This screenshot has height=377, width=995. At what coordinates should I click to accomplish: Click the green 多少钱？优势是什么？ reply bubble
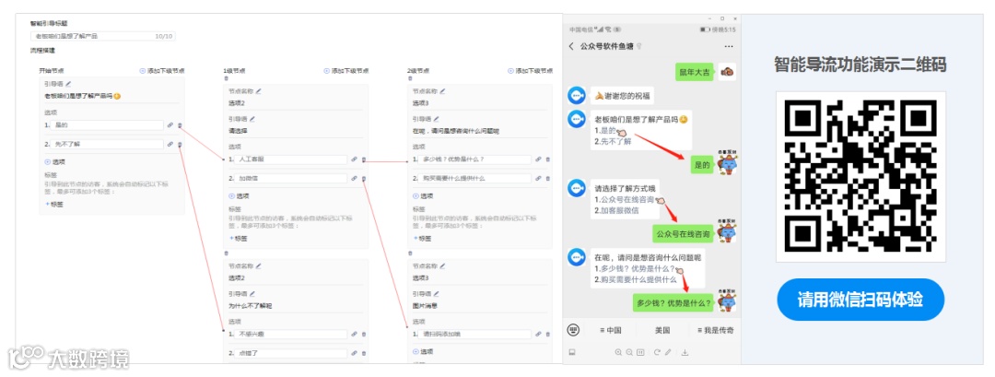tap(673, 302)
